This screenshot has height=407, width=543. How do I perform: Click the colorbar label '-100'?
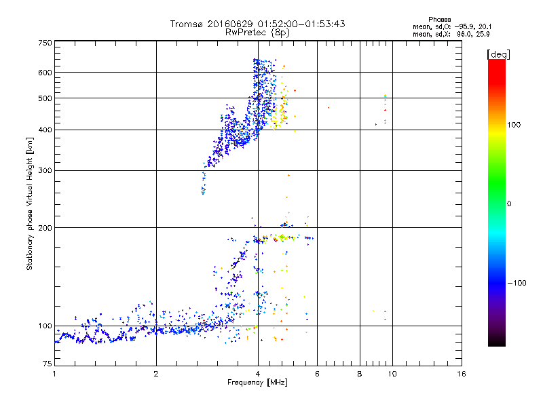pyautogui.click(x=517, y=283)
